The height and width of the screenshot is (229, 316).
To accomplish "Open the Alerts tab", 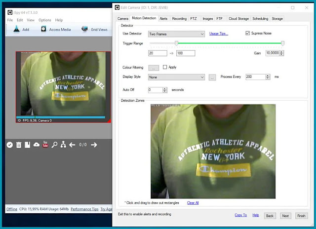I will 163,19.
